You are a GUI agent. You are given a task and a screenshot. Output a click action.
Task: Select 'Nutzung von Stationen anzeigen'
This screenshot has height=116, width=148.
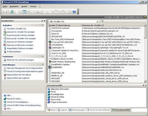pos(20,42)
